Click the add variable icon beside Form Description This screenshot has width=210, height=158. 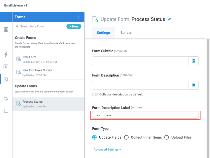coord(194,85)
